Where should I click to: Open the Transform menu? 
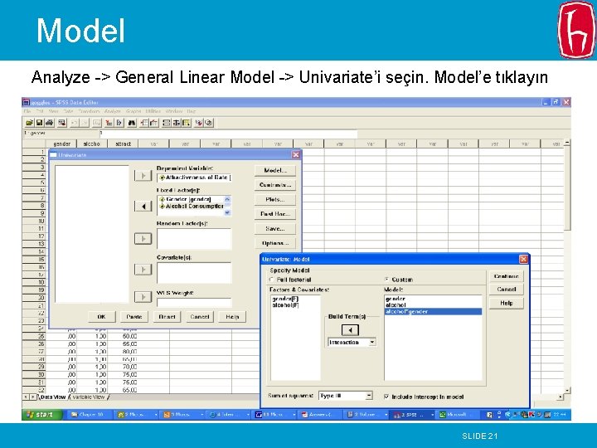89,111
